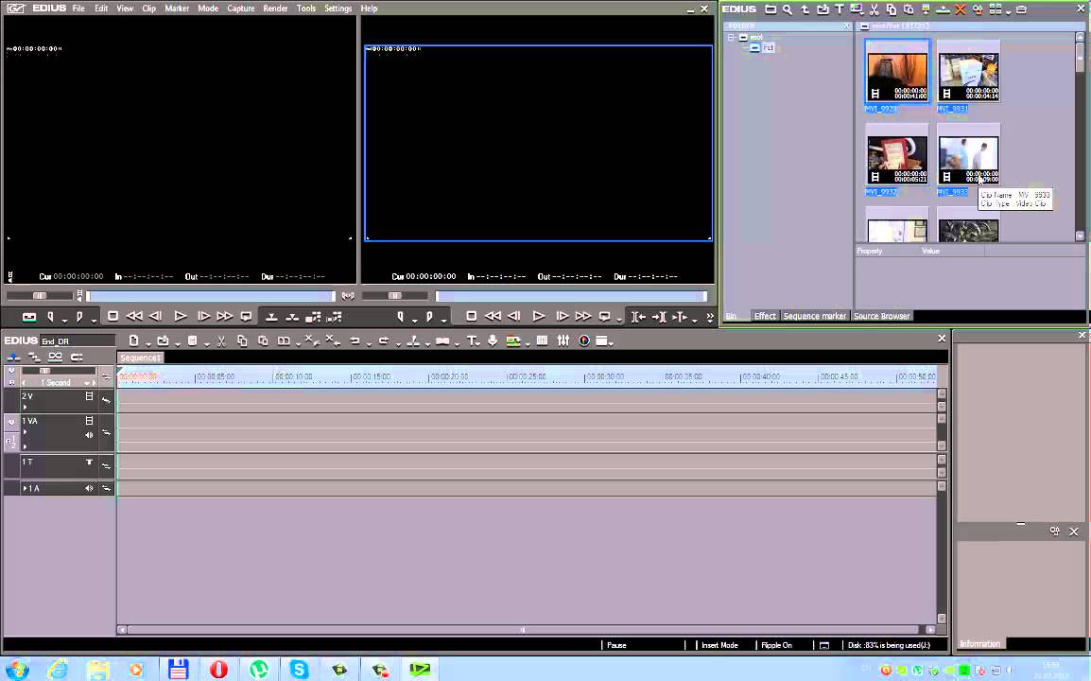Click the timeline Cut scissors icon
The image size is (1091, 681).
click(221, 340)
